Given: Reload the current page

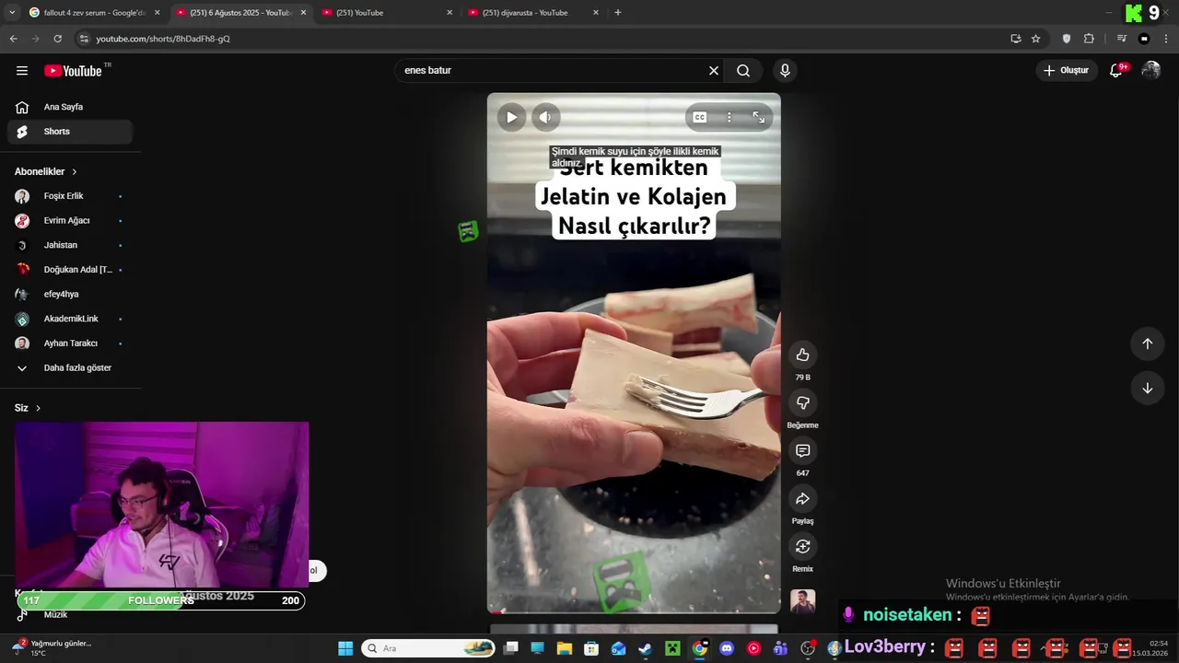Looking at the screenshot, I should (x=57, y=39).
